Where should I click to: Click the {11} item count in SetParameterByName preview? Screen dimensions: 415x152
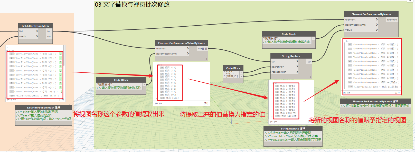coord(397,93)
